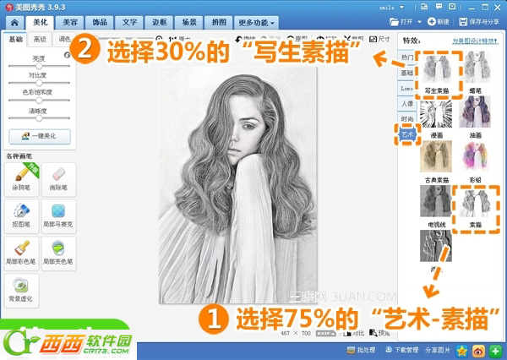Screen dimensions: 507x360
Task: Open the feedback speech bubble icon
Action: click(x=439, y=7)
